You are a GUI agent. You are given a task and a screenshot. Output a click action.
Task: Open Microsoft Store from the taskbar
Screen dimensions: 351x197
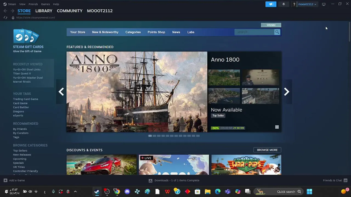[197, 192]
